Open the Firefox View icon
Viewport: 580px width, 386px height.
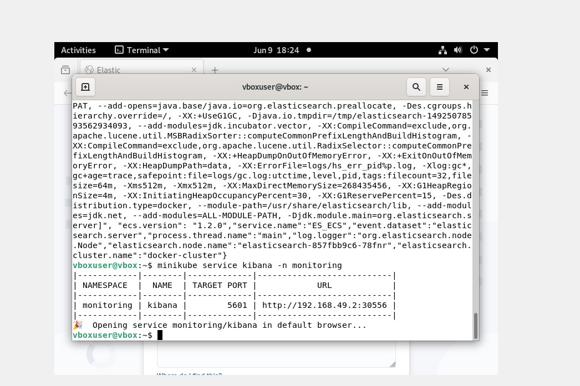[65, 70]
